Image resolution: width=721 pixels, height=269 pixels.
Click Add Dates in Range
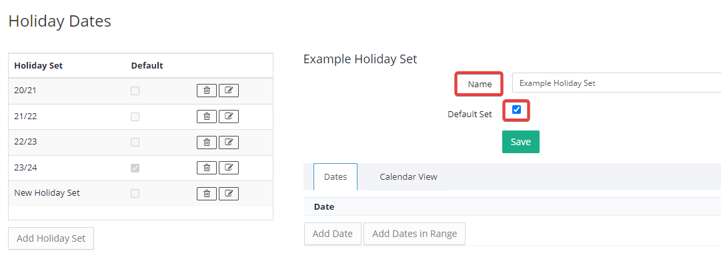coord(414,234)
